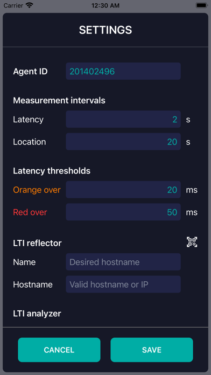Tap the Orange over label
211x375 pixels.
coord(37,190)
